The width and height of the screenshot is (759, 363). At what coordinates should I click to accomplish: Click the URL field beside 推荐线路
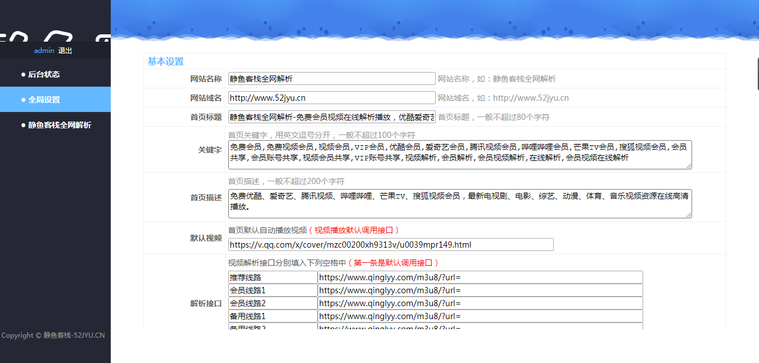pyautogui.click(x=480, y=277)
